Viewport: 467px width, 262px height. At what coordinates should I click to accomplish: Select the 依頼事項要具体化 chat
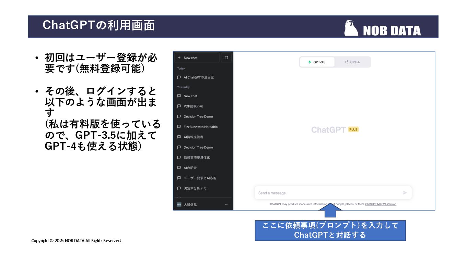click(203, 158)
